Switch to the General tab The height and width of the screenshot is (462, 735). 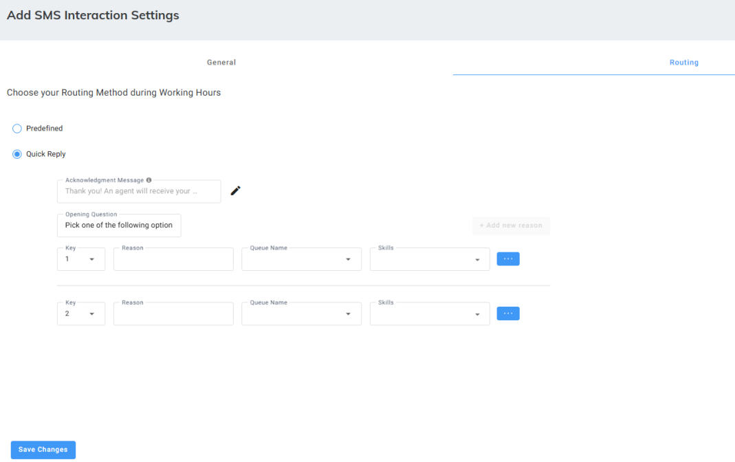pos(221,63)
